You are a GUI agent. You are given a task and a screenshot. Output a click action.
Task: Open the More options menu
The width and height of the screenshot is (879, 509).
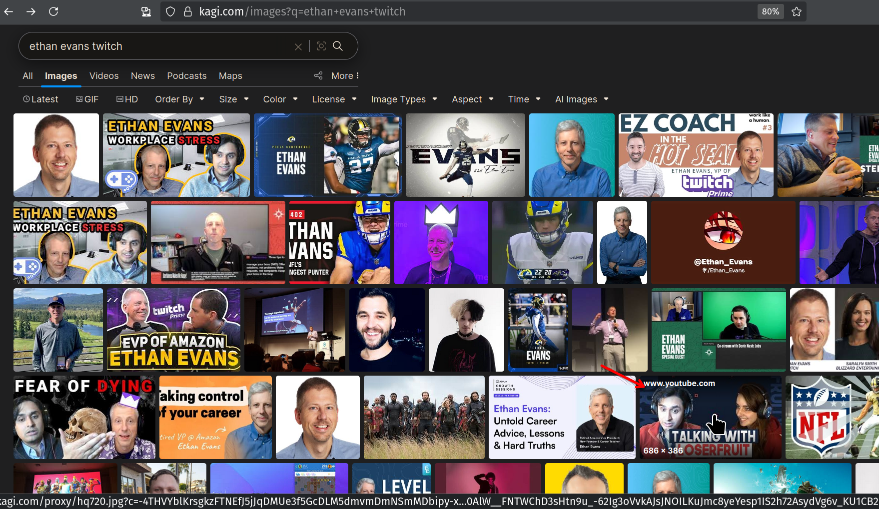[345, 76]
